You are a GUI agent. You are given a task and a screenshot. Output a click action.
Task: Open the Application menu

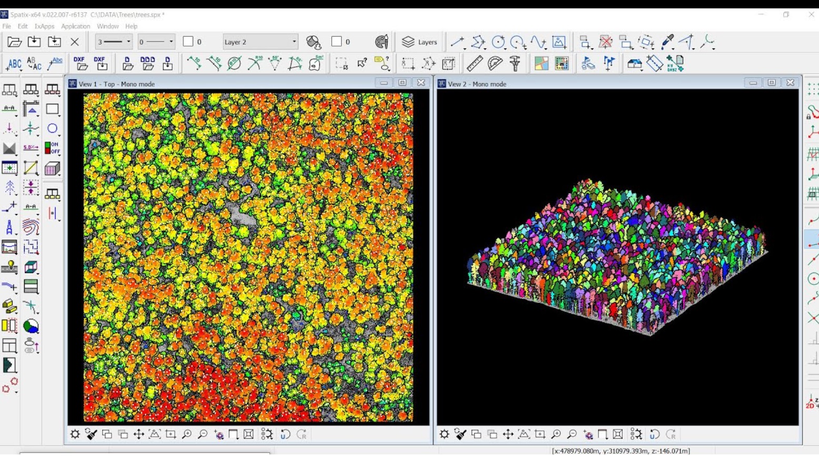75,26
